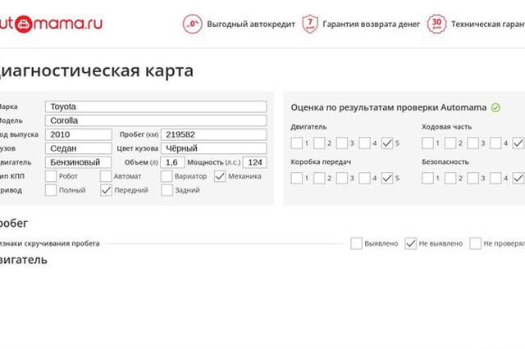Open the Техническая гарантия link
Image resolution: width=525 pixels, height=349 pixels.
point(488,24)
